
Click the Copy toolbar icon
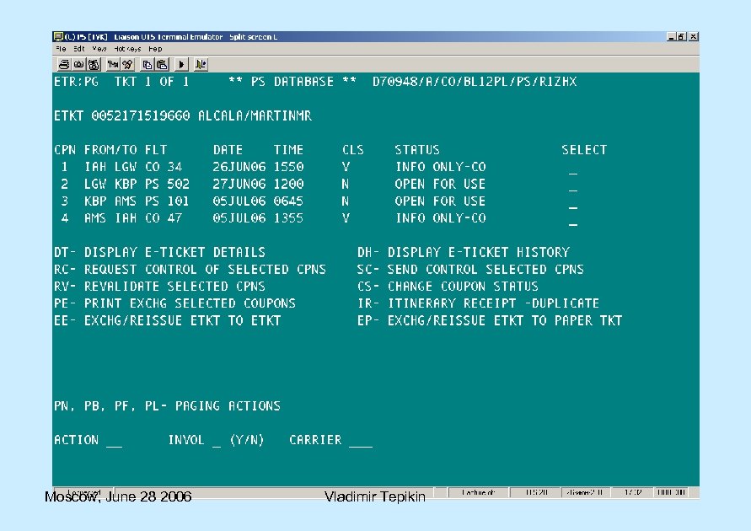tap(148, 64)
